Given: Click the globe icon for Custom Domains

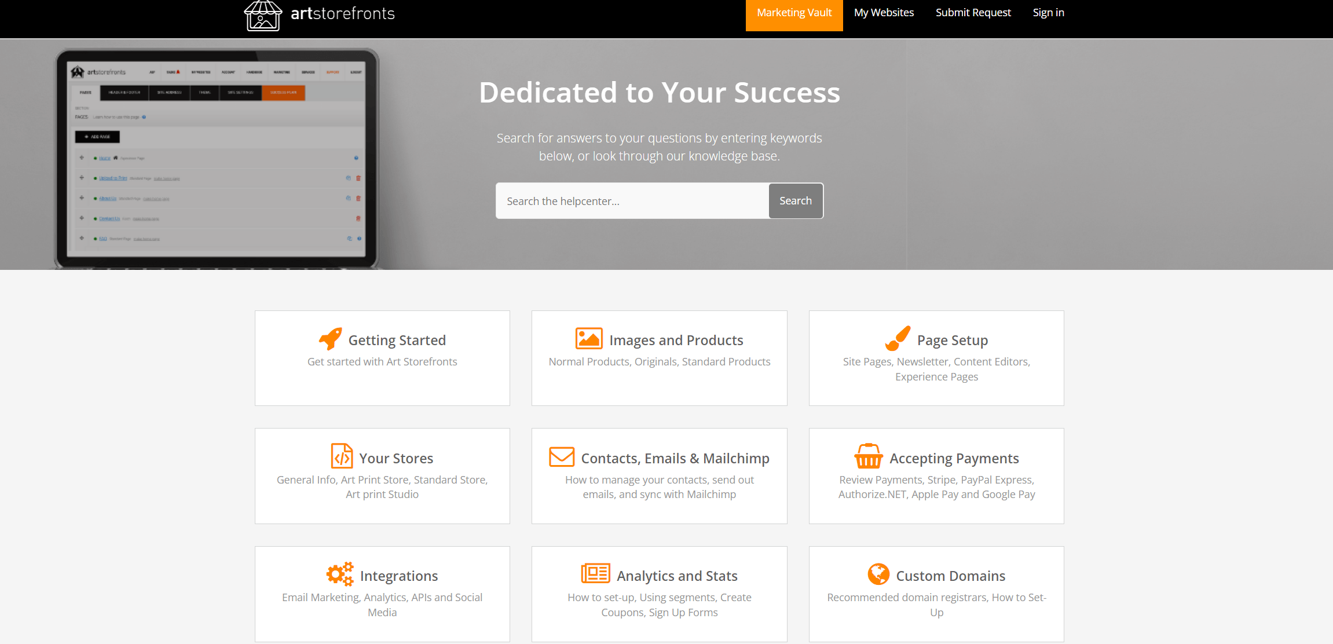Looking at the screenshot, I should [x=878, y=575].
